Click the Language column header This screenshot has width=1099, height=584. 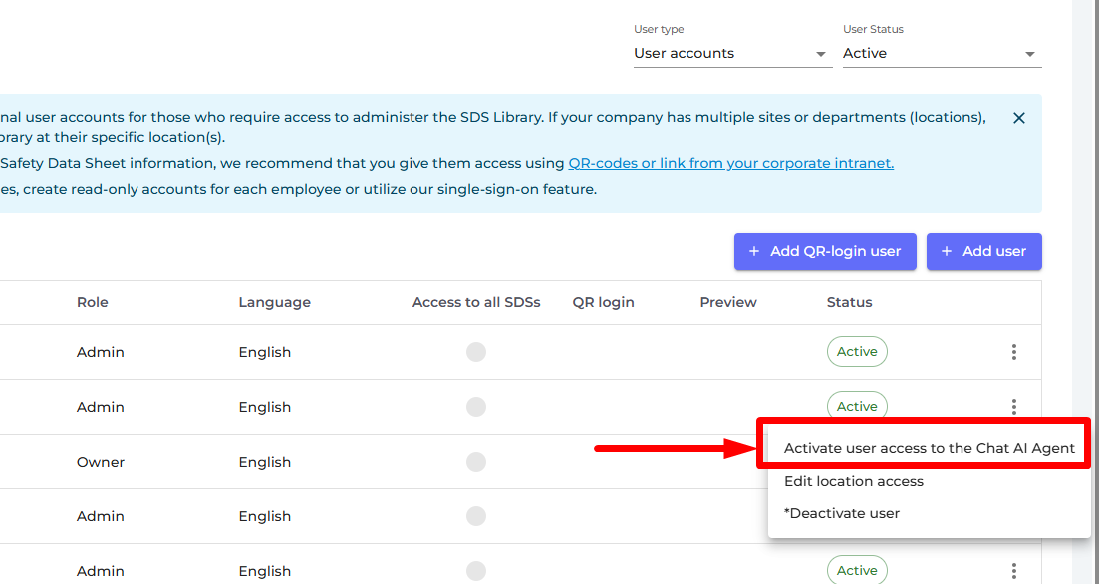click(274, 302)
